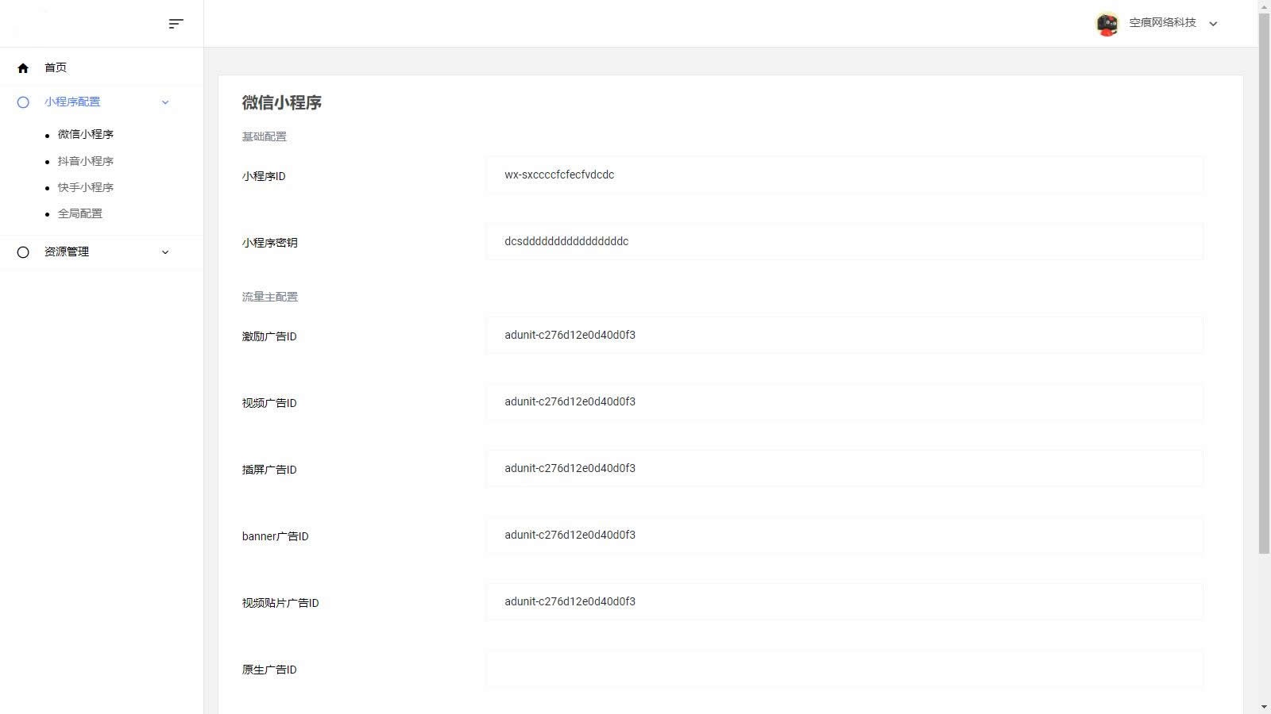Click the empty 原生广告ID input field

844,669
